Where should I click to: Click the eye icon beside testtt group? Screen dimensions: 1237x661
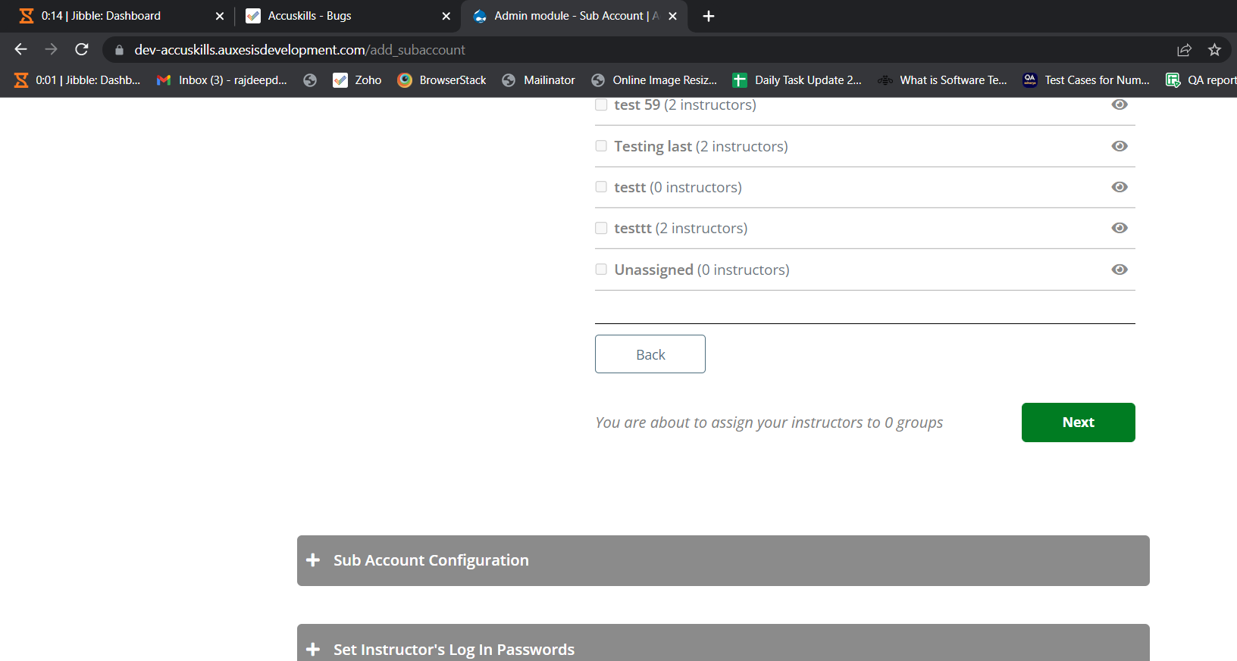[x=1119, y=228]
